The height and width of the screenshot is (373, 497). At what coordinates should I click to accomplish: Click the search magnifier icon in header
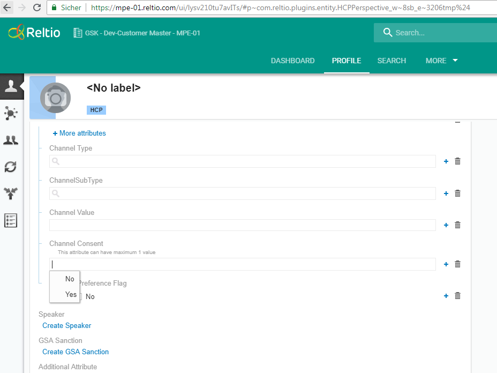[x=388, y=32]
